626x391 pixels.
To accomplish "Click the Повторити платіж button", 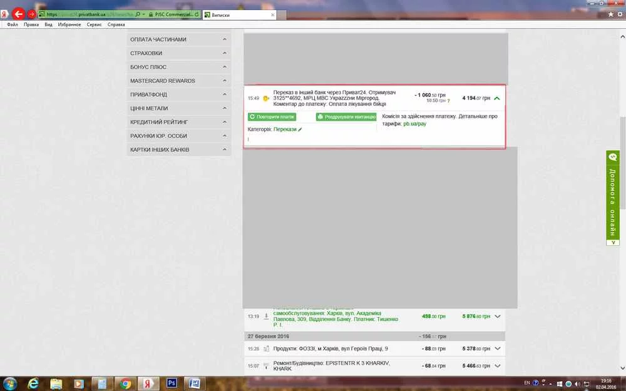I will coord(272,117).
